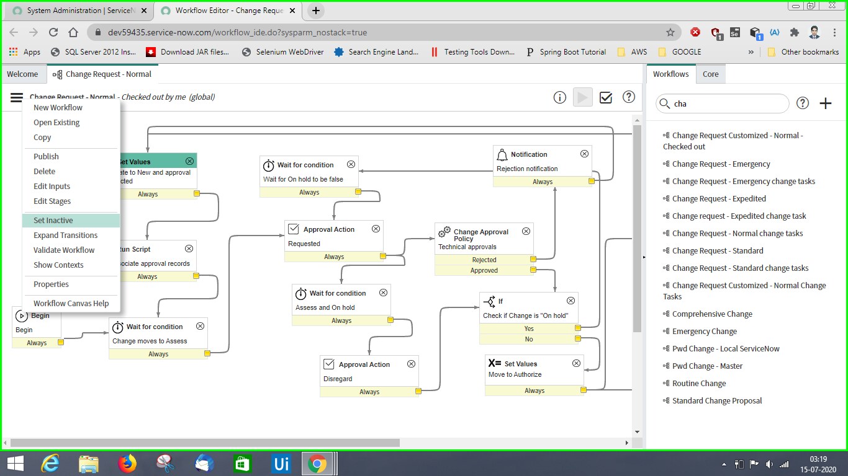Click the workflow search field containing cha
The width and height of the screenshot is (848, 476).
tap(723, 104)
